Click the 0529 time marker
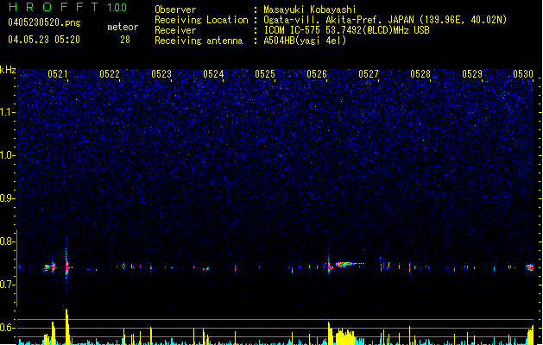The image size is (543, 345). point(472,74)
